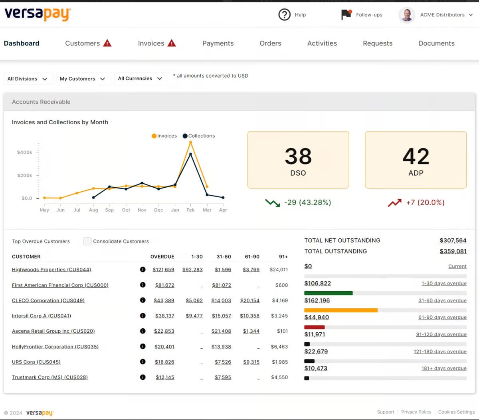479x420 pixels.
Task: Open the All Currencies dropdown
Action: click(x=140, y=79)
